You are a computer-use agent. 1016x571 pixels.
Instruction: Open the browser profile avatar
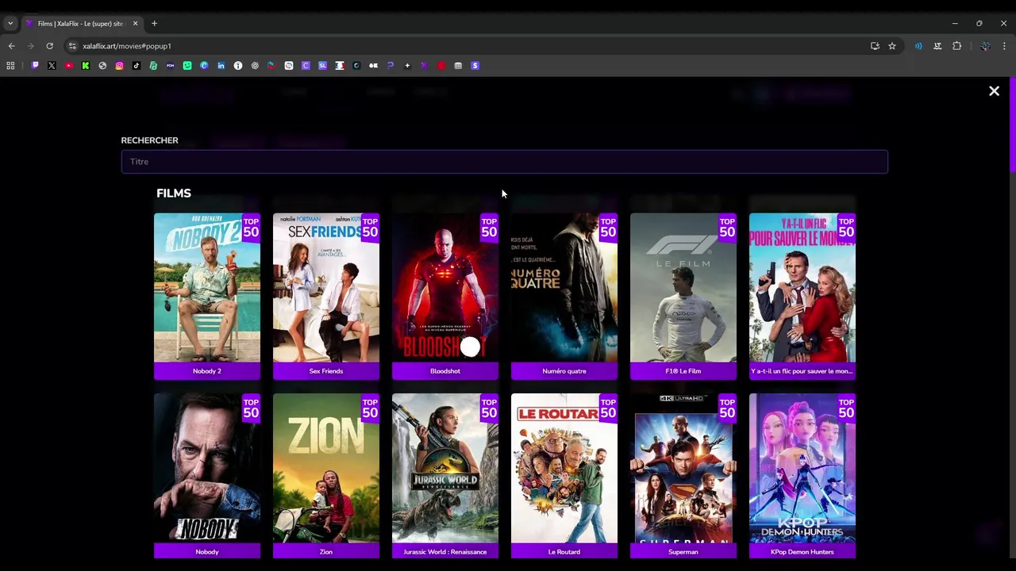985,46
